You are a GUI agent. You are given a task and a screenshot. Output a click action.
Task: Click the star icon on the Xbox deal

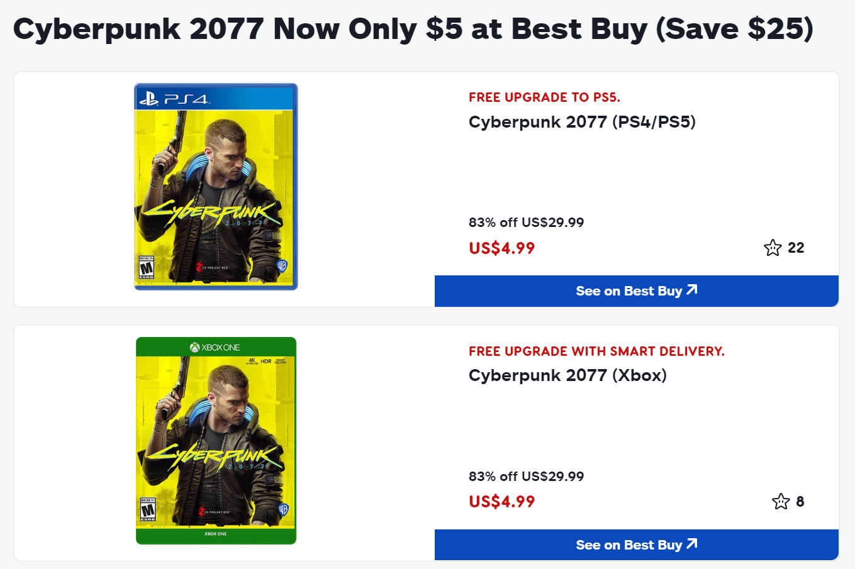click(781, 502)
